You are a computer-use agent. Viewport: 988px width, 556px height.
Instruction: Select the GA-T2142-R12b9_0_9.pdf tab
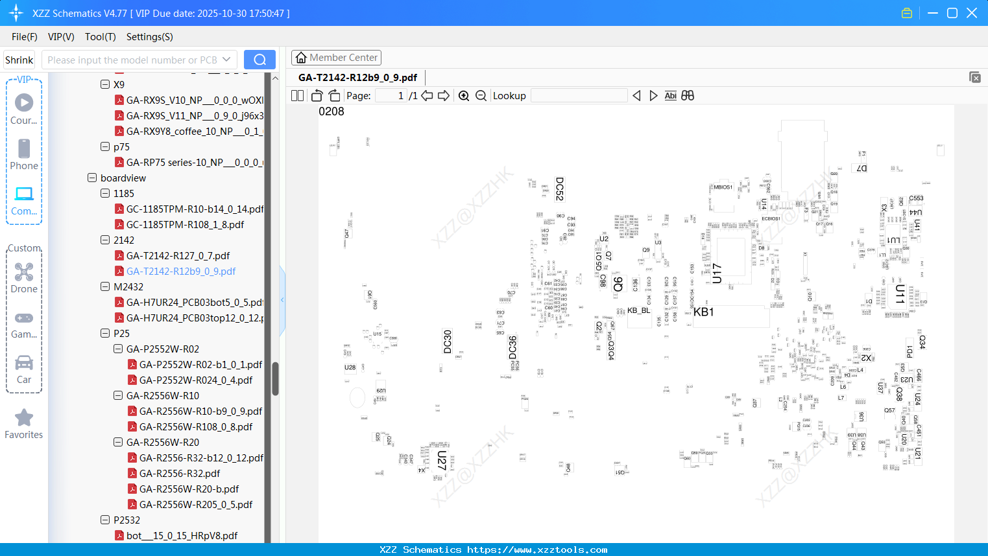tap(358, 78)
